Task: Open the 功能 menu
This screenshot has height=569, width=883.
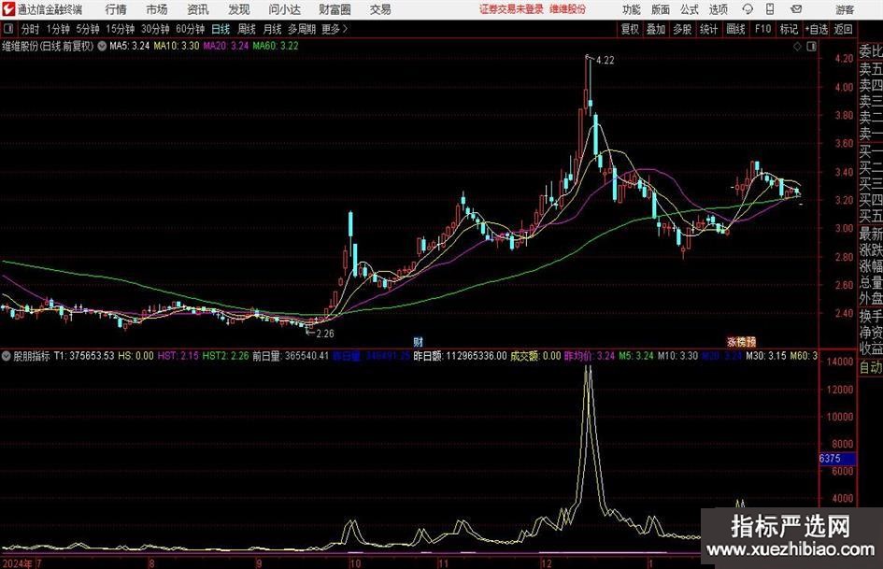Action: coord(632,9)
